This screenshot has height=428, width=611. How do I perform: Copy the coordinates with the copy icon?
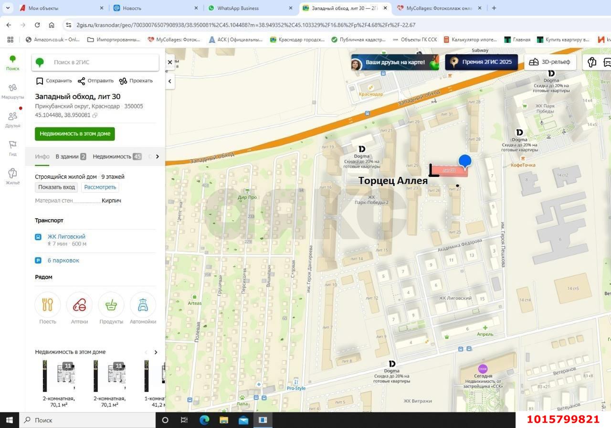coord(95,115)
